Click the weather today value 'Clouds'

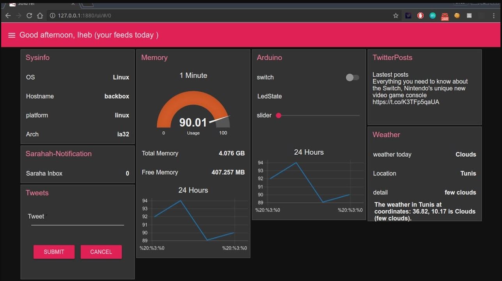point(466,154)
